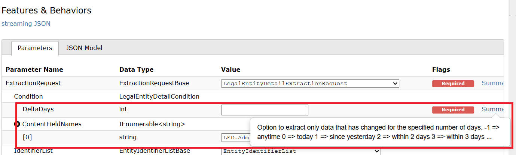
Task: Click the Flags column header
Action: coord(441,69)
